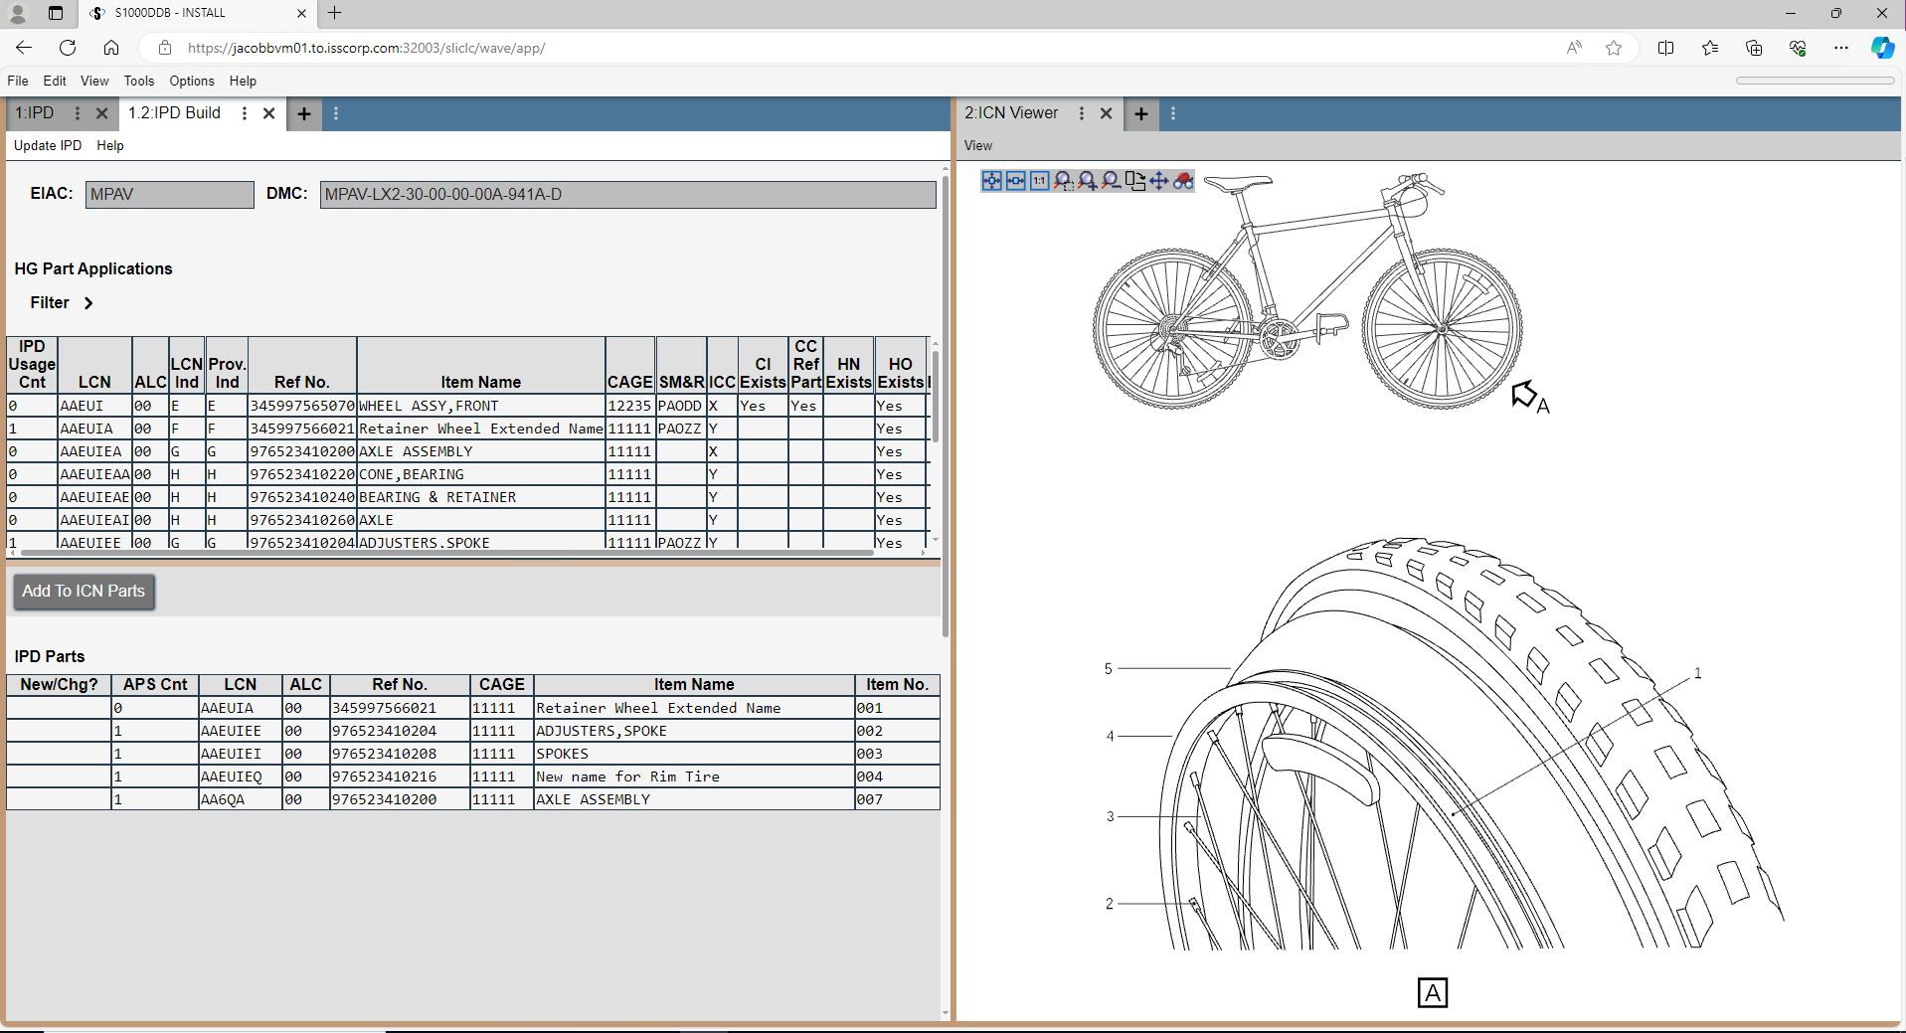Refresh the page in the browser
1906x1033 pixels.
67,47
